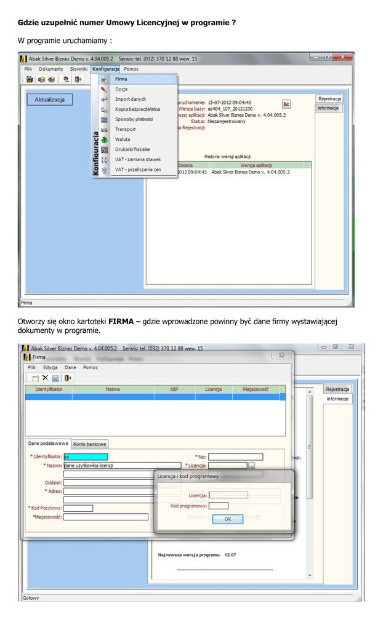Click the Import danych menu icon

(105, 99)
